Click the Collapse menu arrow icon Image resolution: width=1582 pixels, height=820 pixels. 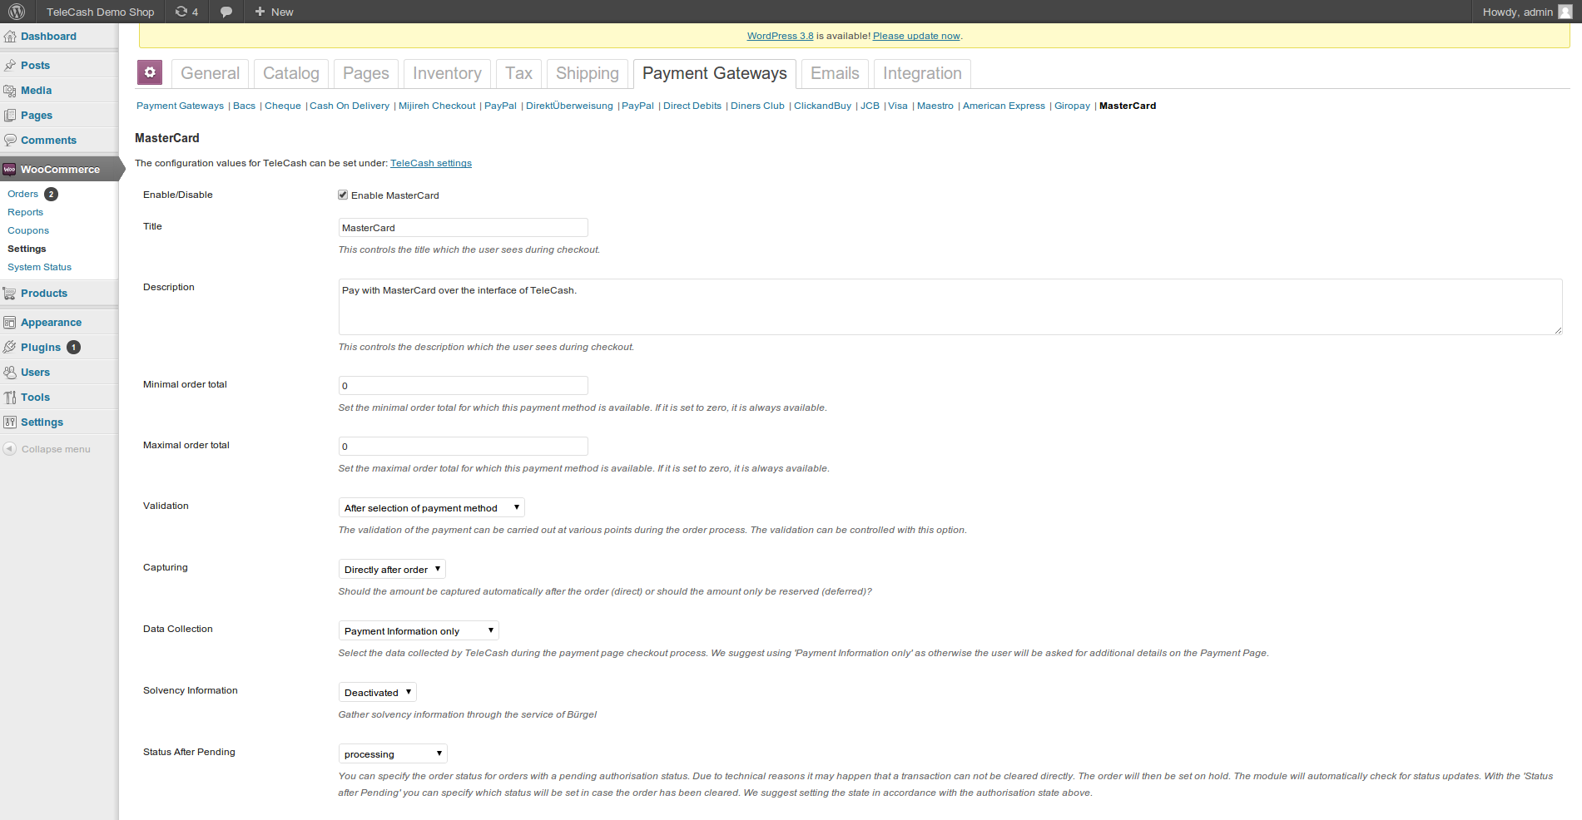tap(10, 449)
